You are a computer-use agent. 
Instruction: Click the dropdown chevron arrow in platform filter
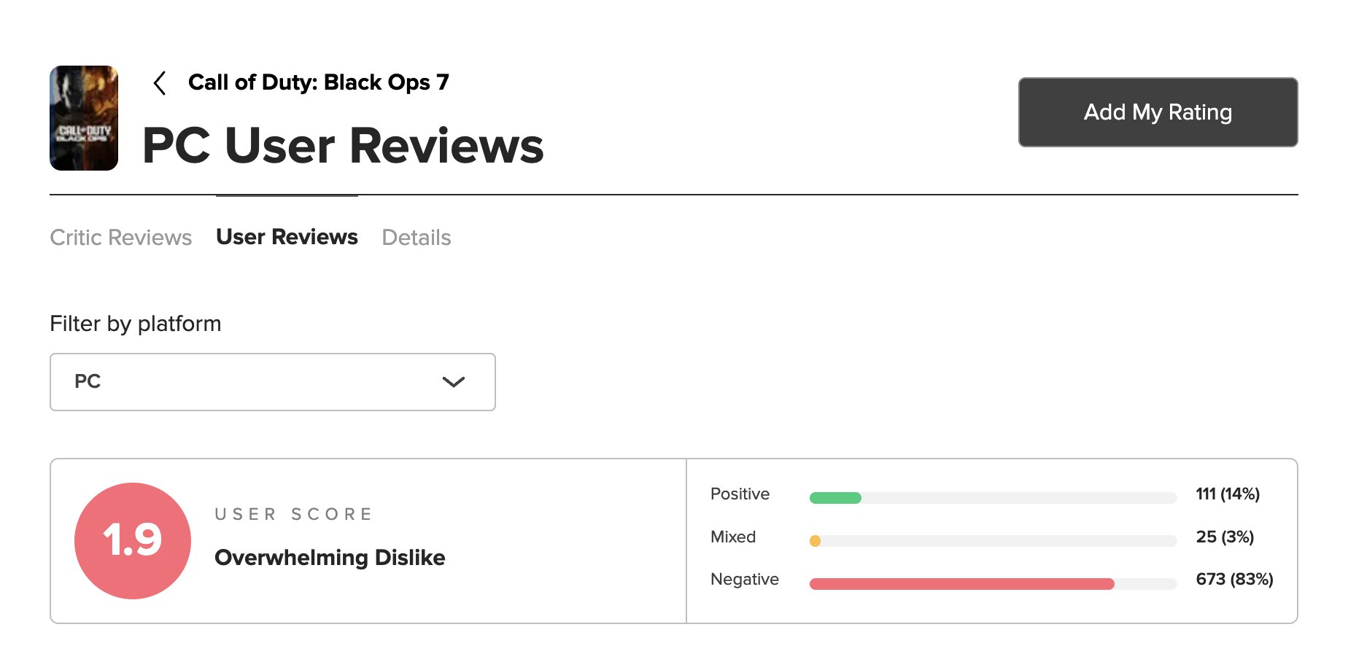click(x=454, y=382)
